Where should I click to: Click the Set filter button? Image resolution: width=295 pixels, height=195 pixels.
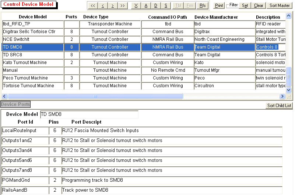click(x=245, y=6)
